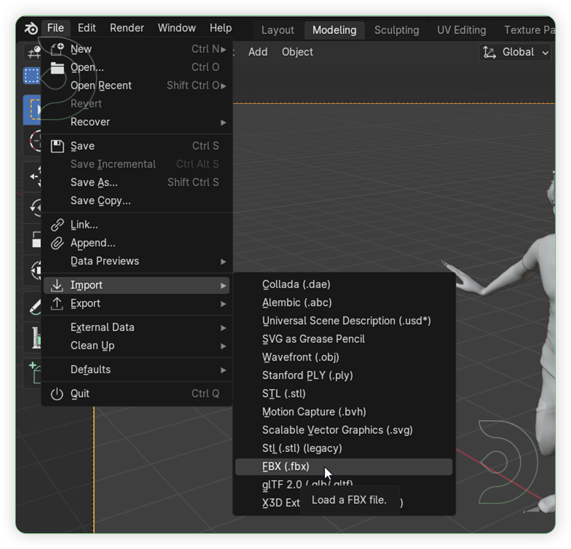This screenshot has height=549, width=571.
Task: Switch to the Sculpting workspace tab
Action: click(x=396, y=30)
